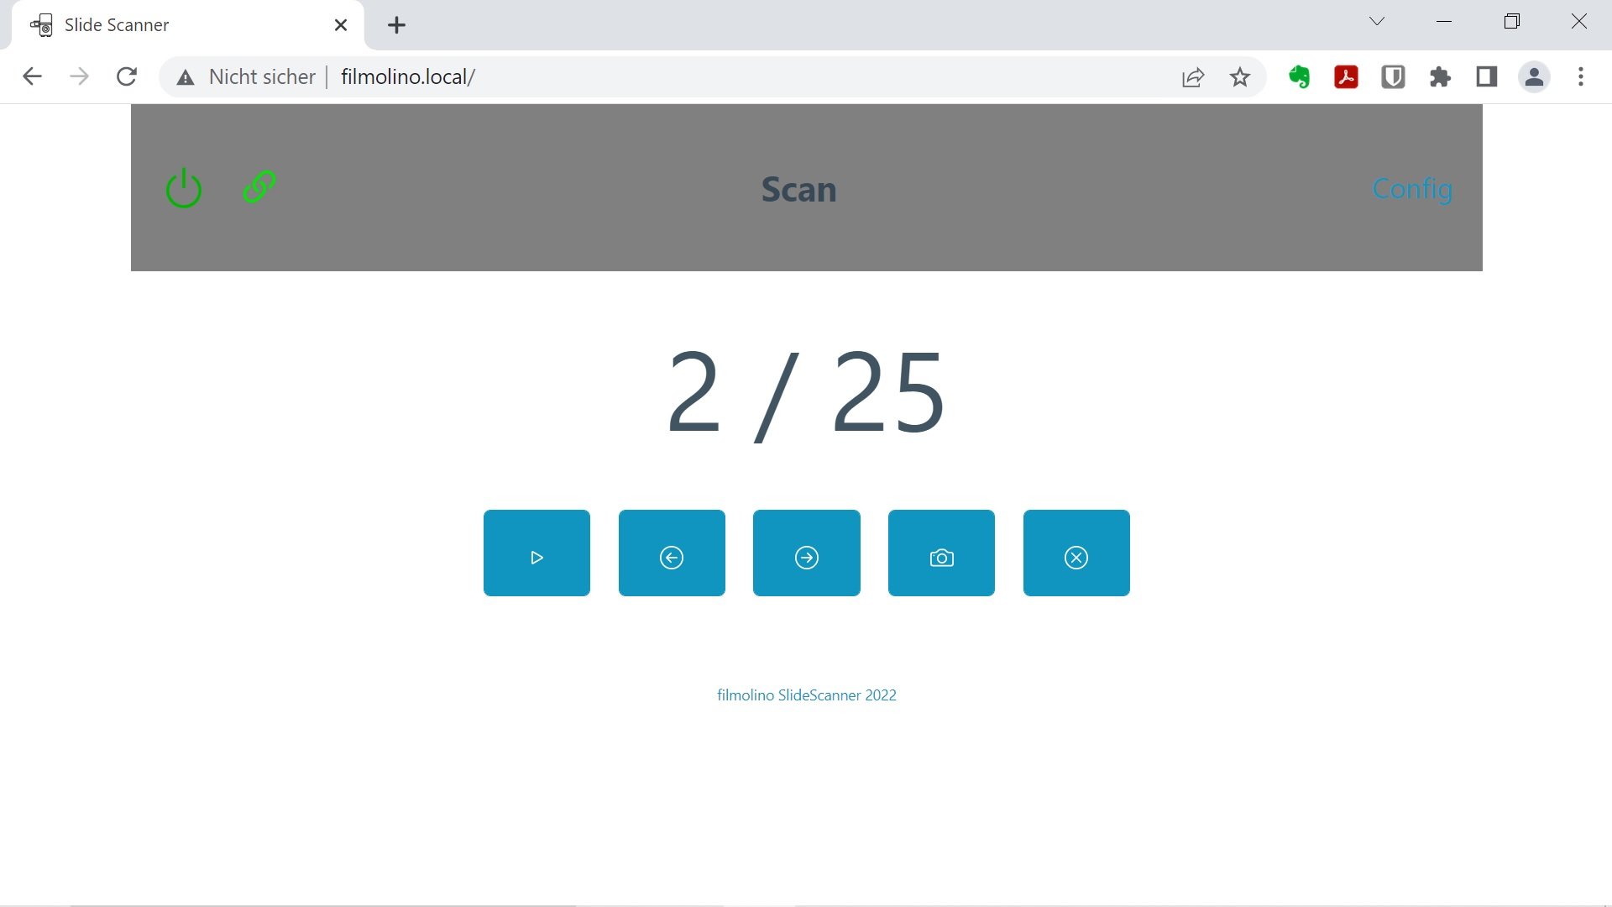Image resolution: width=1612 pixels, height=907 pixels.
Task: Click the Scan page heading
Action: click(x=798, y=190)
